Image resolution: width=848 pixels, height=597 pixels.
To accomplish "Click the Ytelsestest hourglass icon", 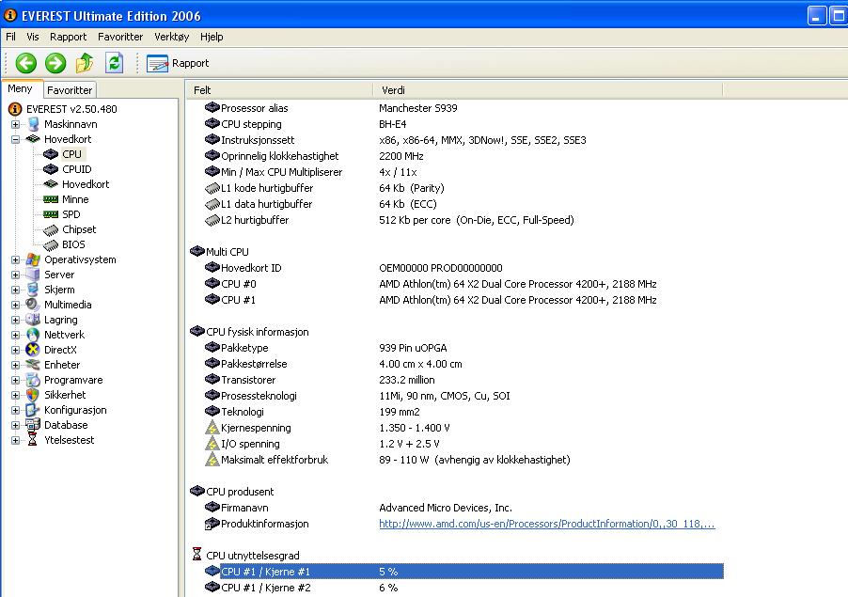I will coord(33,440).
